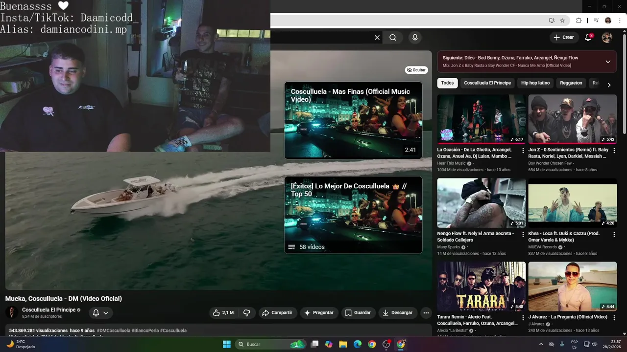Open the Chrome profile avatar

pos(608,21)
